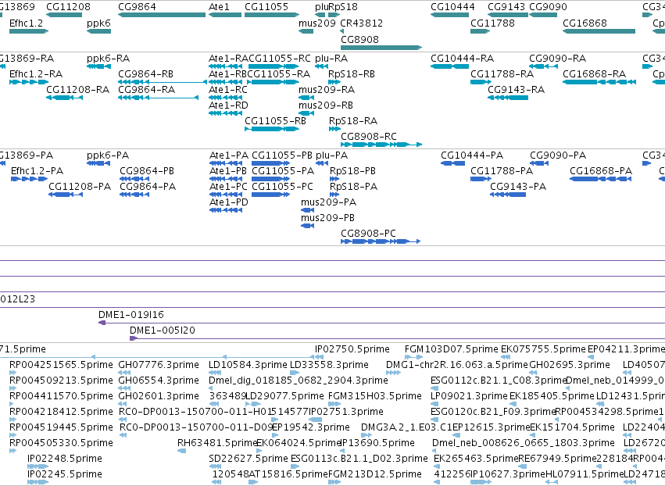Image resolution: width=665 pixels, height=486 pixels.
Task: Click the CG11788 gene bar
Action: coord(480,31)
